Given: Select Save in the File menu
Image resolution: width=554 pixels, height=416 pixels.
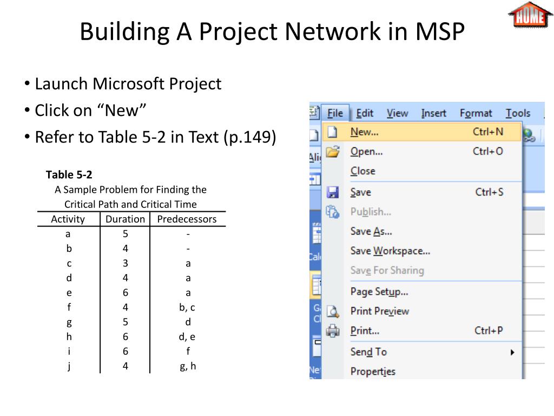Looking at the screenshot, I should tap(422, 192).
